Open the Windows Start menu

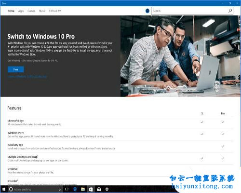tap(4, 189)
